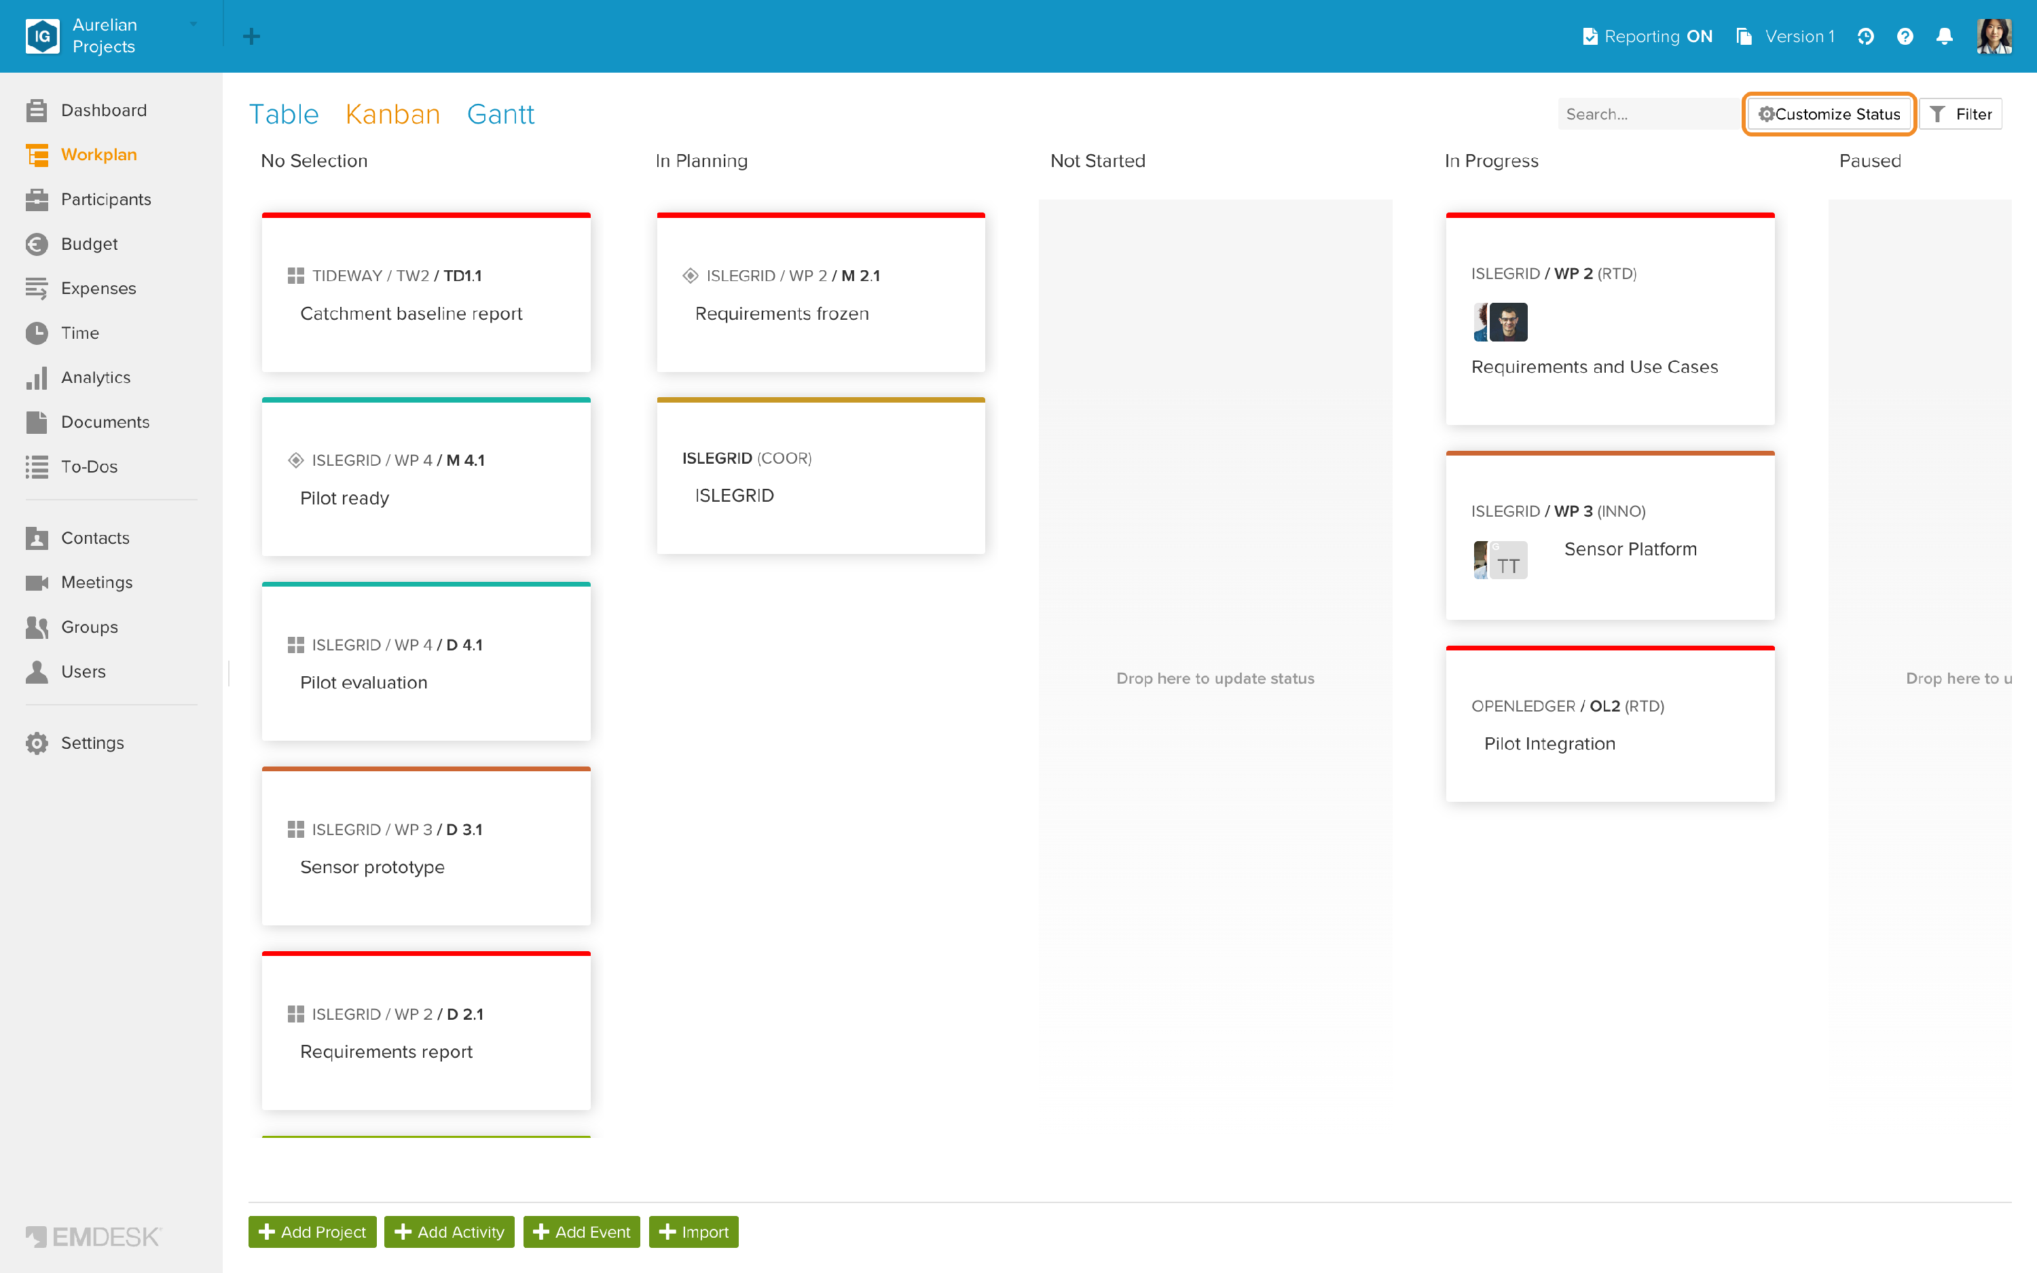This screenshot has width=2037, height=1273.
Task: Open Analytics bar chart icon
Action: 36,378
